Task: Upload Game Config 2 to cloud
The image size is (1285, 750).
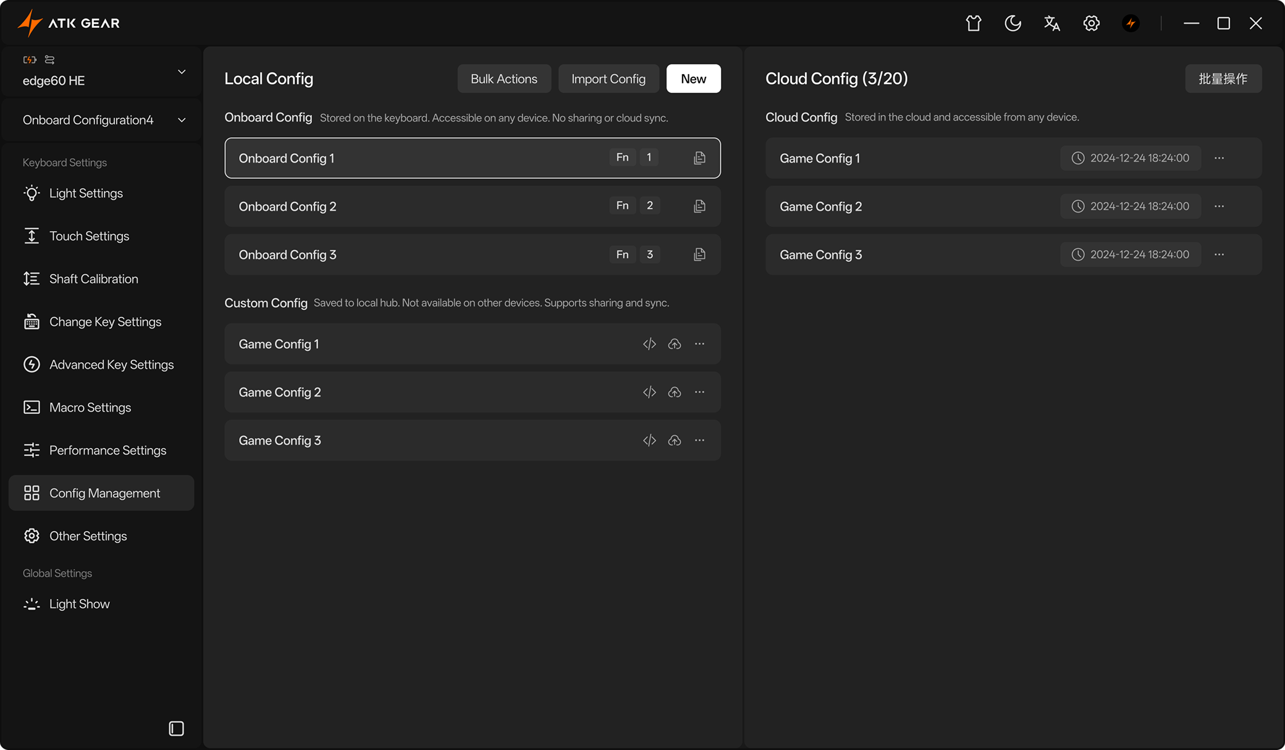Action: (675, 392)
